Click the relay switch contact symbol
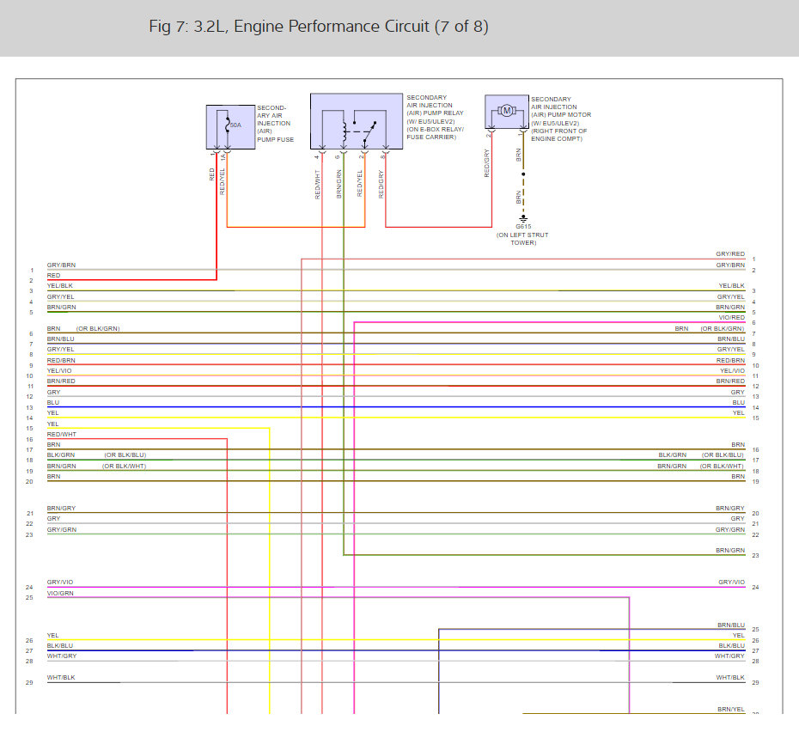 click(x=370, y=131)
